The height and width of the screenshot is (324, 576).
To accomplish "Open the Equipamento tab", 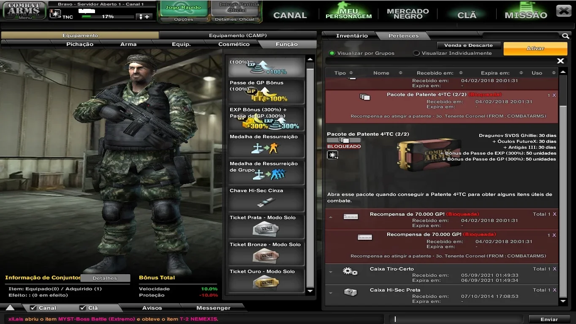I will coord(80,35).
